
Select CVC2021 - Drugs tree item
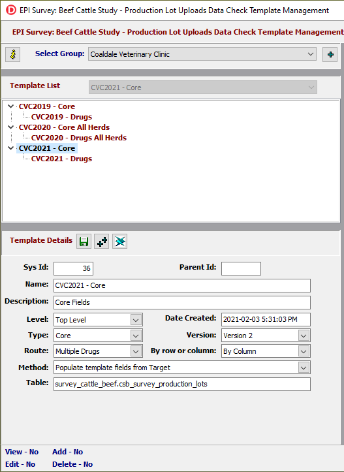[61, 159]
